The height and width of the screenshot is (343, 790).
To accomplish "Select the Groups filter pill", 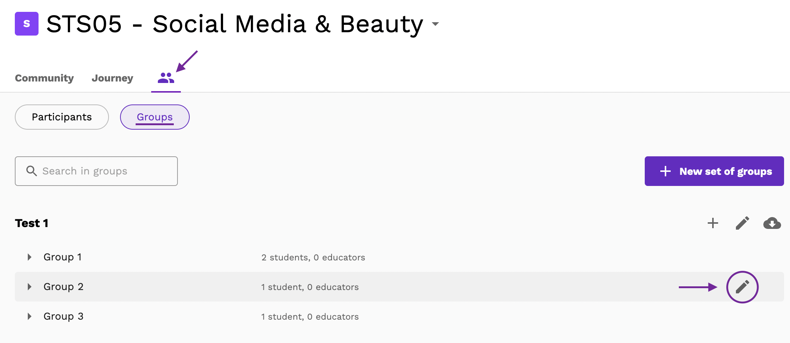I will 155,117.
